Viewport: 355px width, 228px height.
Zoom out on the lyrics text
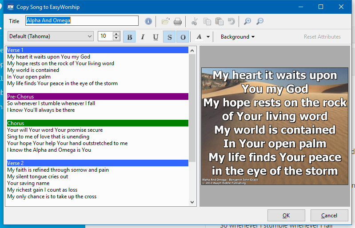260,21
